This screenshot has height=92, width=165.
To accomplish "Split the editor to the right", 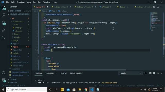I will pyautogui.click(x=158, y=7).
